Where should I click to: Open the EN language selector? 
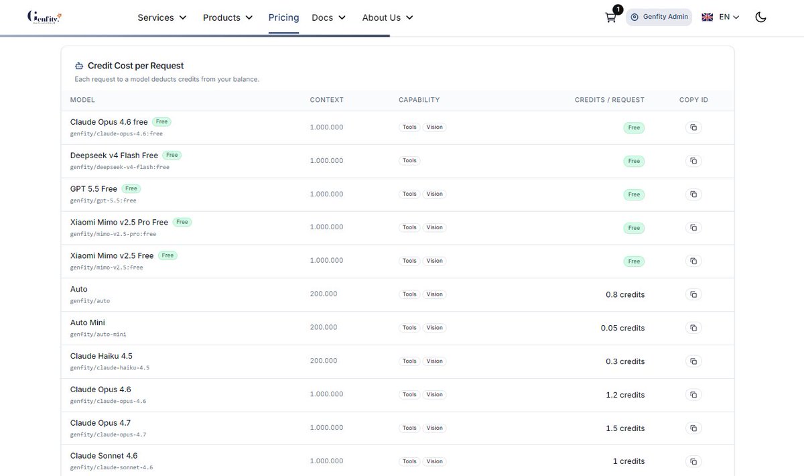pyautogui.click(x=729, y=17)
